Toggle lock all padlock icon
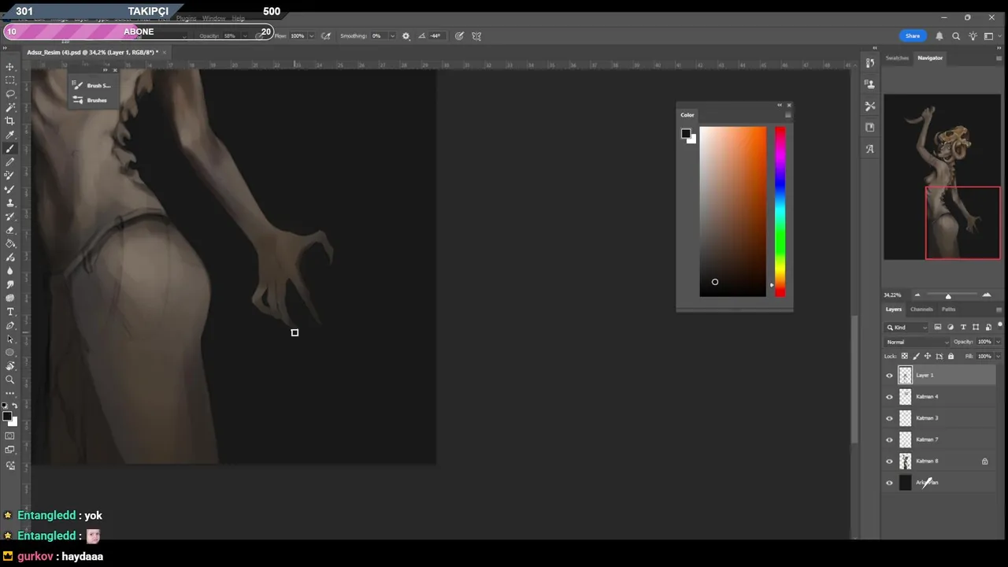Screen dimensions: 1008x567 [x=951, y=356]
